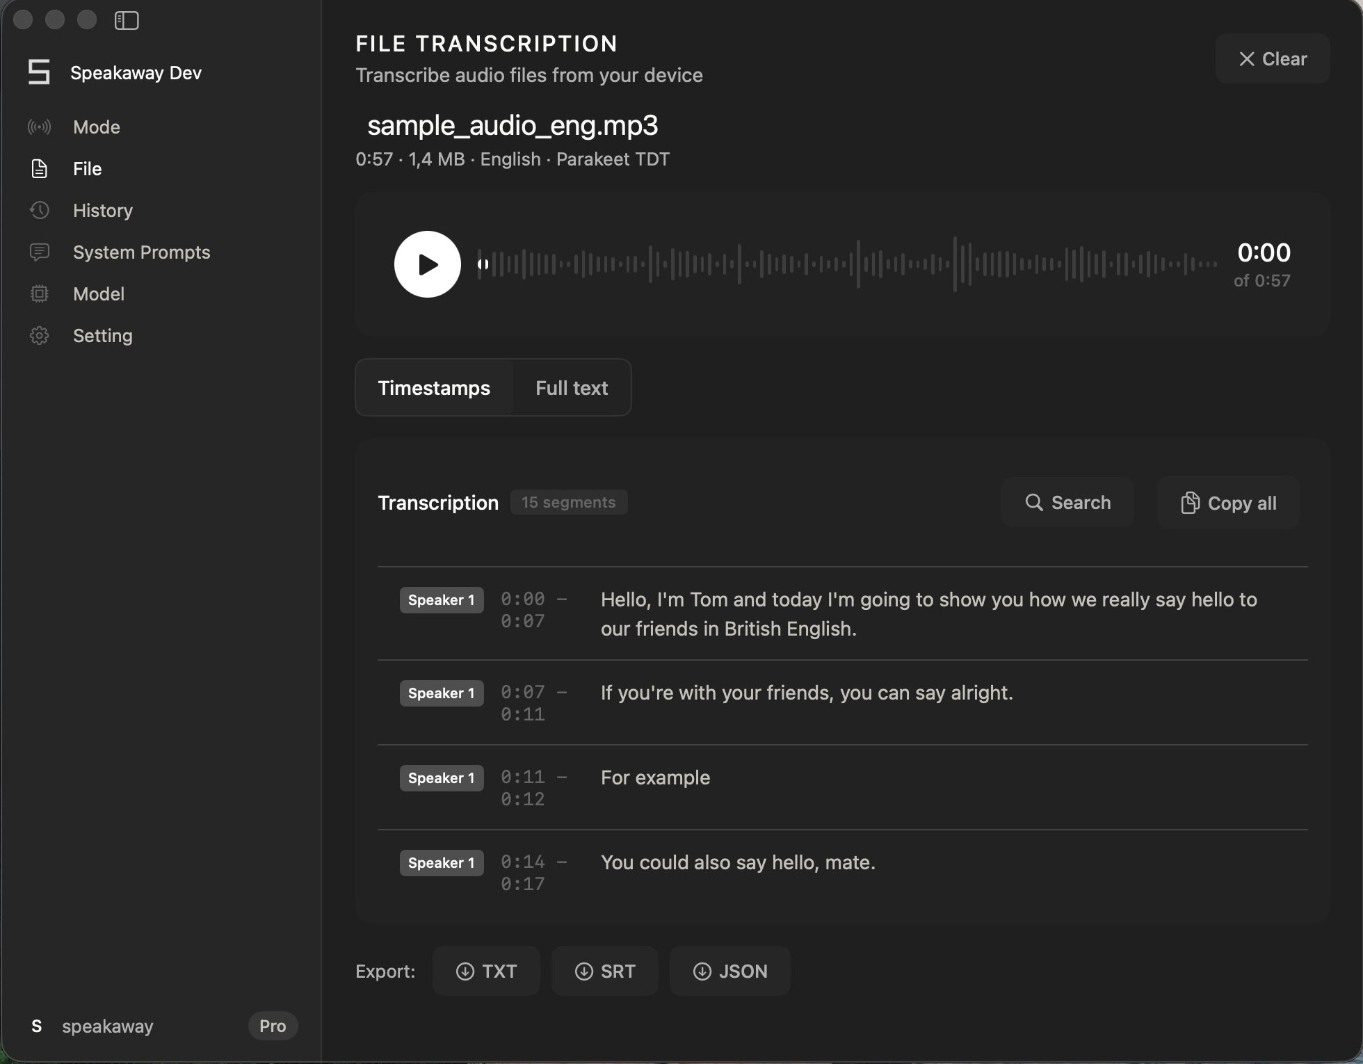Click the Clear X icon
The height and width of the screenshot is (1064, 1363).
tap(1247, 59)
